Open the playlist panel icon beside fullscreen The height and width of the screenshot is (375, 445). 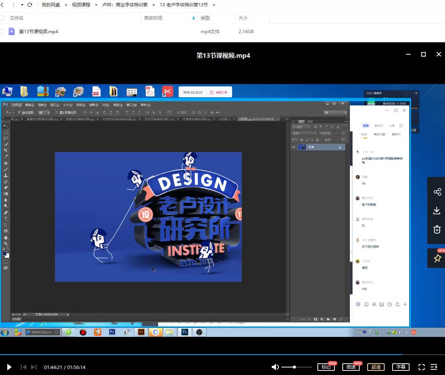tap(434, 367)
